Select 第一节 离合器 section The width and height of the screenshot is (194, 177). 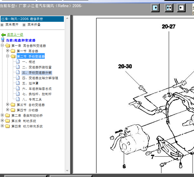coord(27,51)
